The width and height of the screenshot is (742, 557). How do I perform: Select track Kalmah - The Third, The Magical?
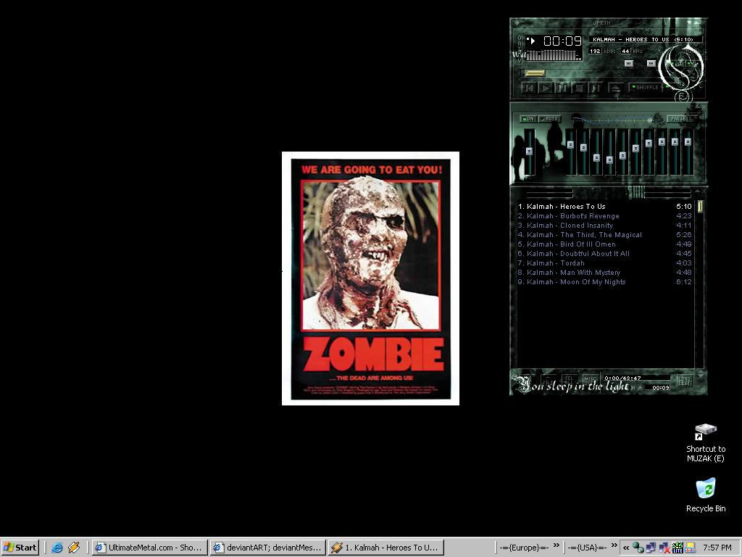605,235
